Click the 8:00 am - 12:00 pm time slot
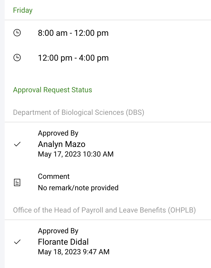This screenshot has height=268, width=211. pos(73,33)
